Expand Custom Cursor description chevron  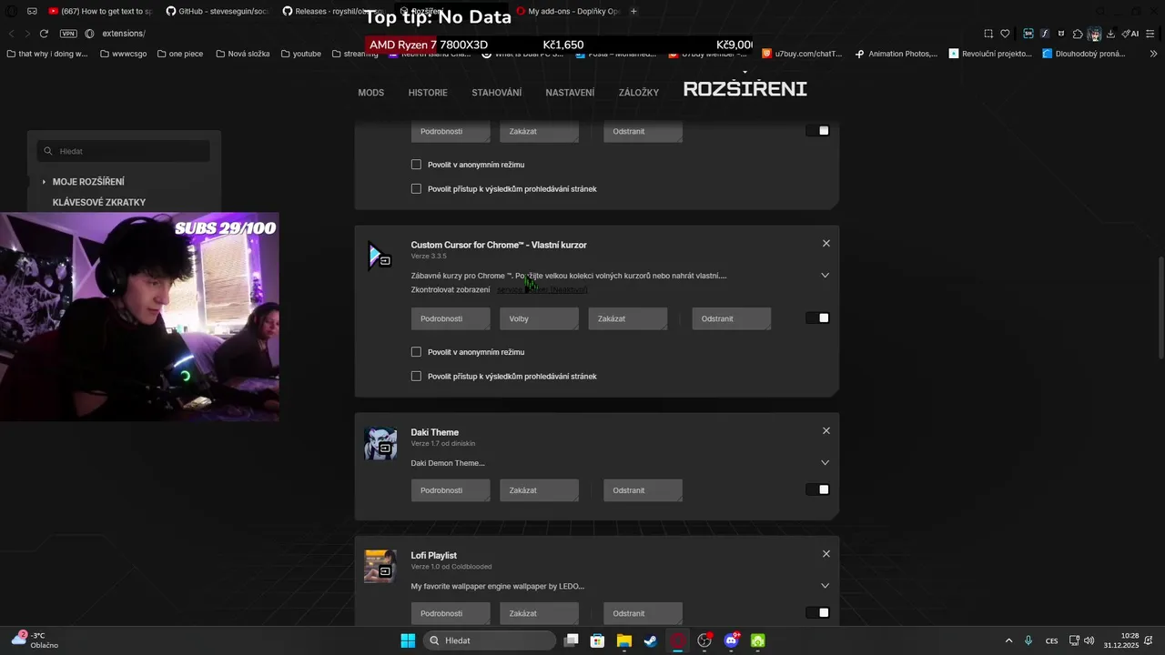[825, 275]
